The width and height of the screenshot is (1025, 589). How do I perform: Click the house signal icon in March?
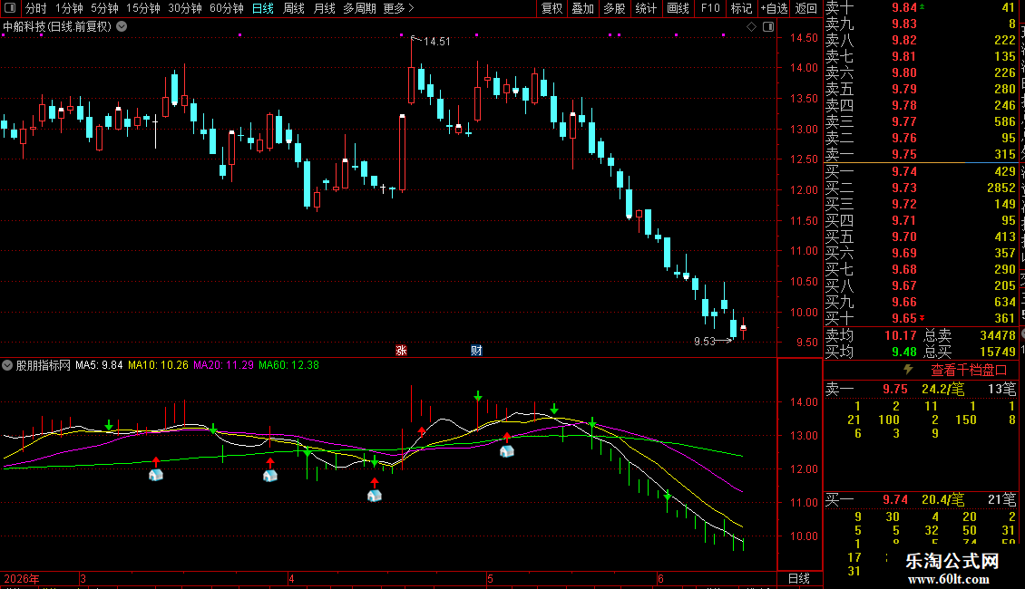(x=156, y=475)
